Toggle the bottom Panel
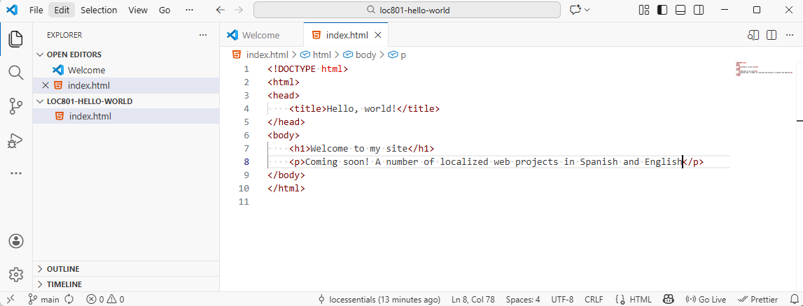This screenshot has height=306, width=803. [x=680, y=10]
